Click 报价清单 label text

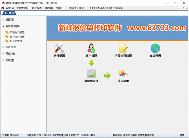tap(123, 81)
